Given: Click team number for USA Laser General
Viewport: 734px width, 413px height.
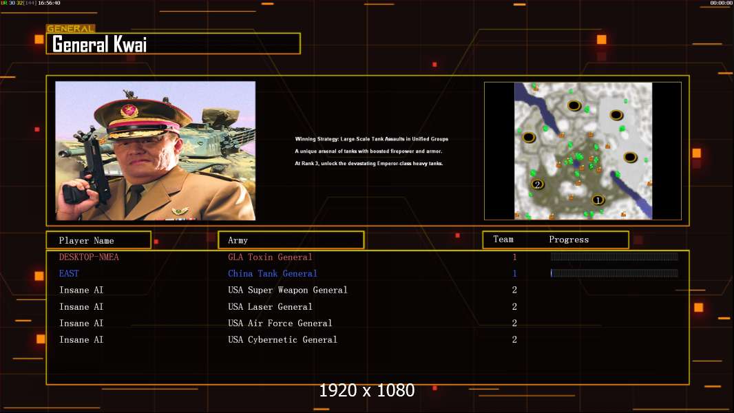Looking at the screenshot, I should [x=514, y=307].
